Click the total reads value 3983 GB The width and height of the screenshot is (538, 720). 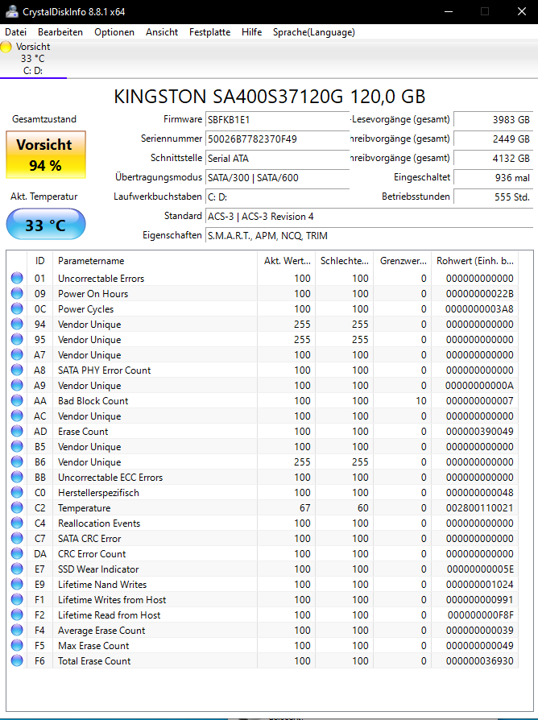point(493,120)
